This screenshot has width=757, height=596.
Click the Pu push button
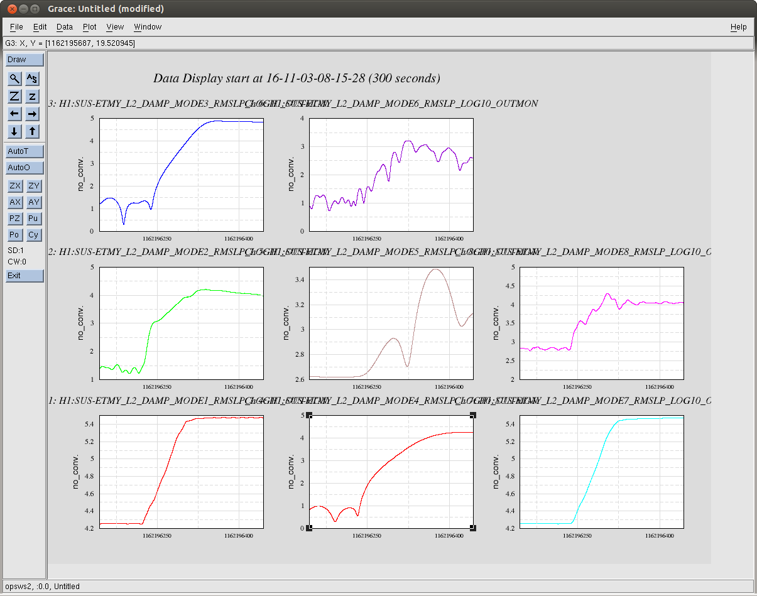pos(34,219)
